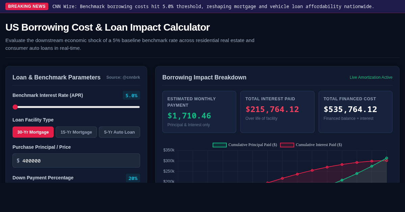Click the Loan Facility Type label
Viewport: 405px width, 212px height.
33,120
